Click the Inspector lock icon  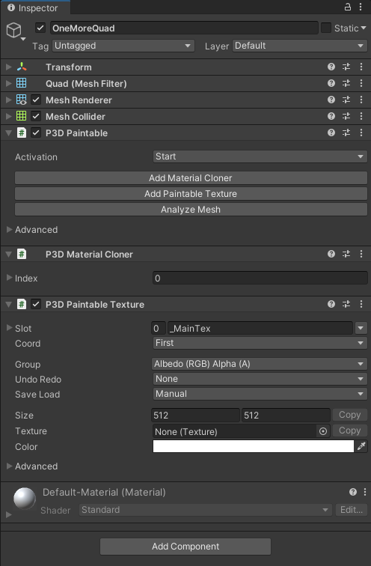348,7
